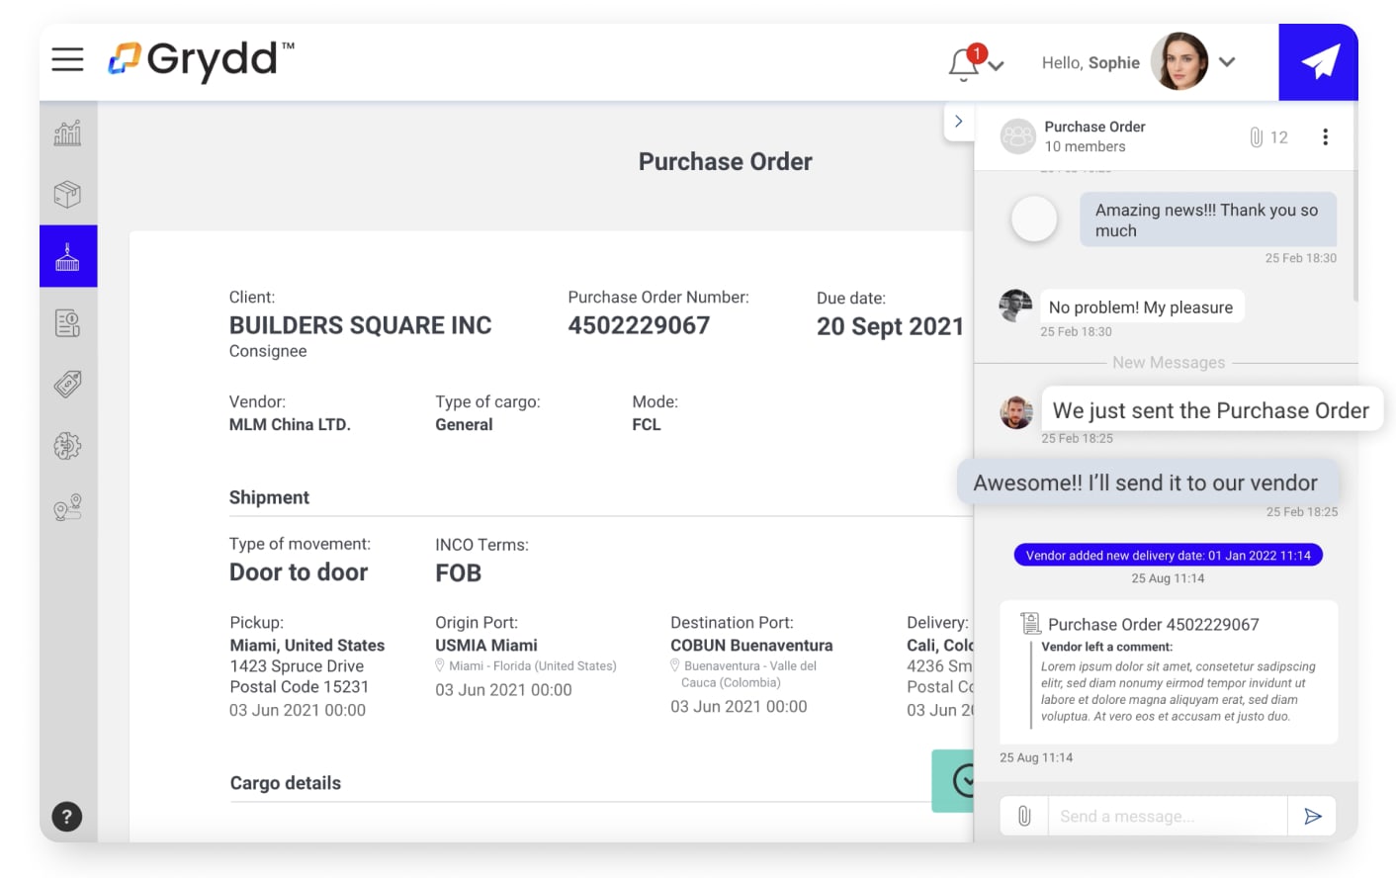Send the chat message with arrow
Viewport: 1396px width, 878px height.
(1312, 816)
